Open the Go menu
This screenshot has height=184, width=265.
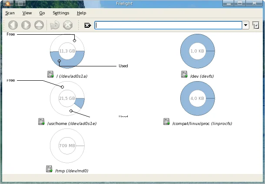(42, 13)
